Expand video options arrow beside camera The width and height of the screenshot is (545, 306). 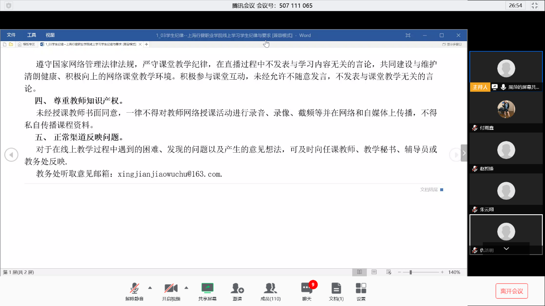click(x=186, y=287)
